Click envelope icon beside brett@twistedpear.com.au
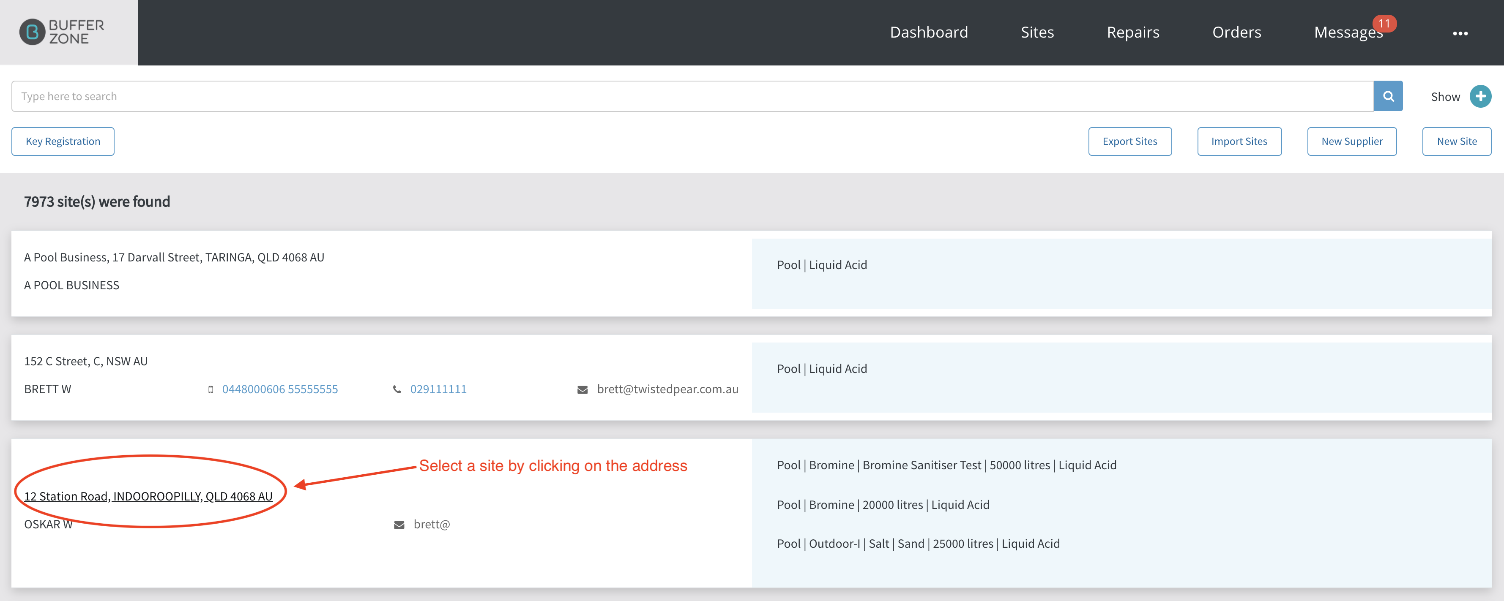1504x601 pixels. [582, 389]
